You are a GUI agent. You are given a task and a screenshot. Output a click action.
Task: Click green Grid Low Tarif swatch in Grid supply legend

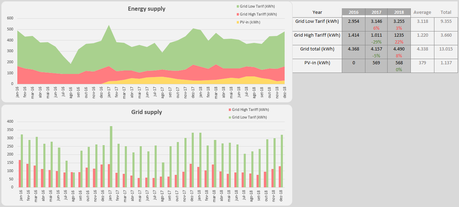point(230,117)
